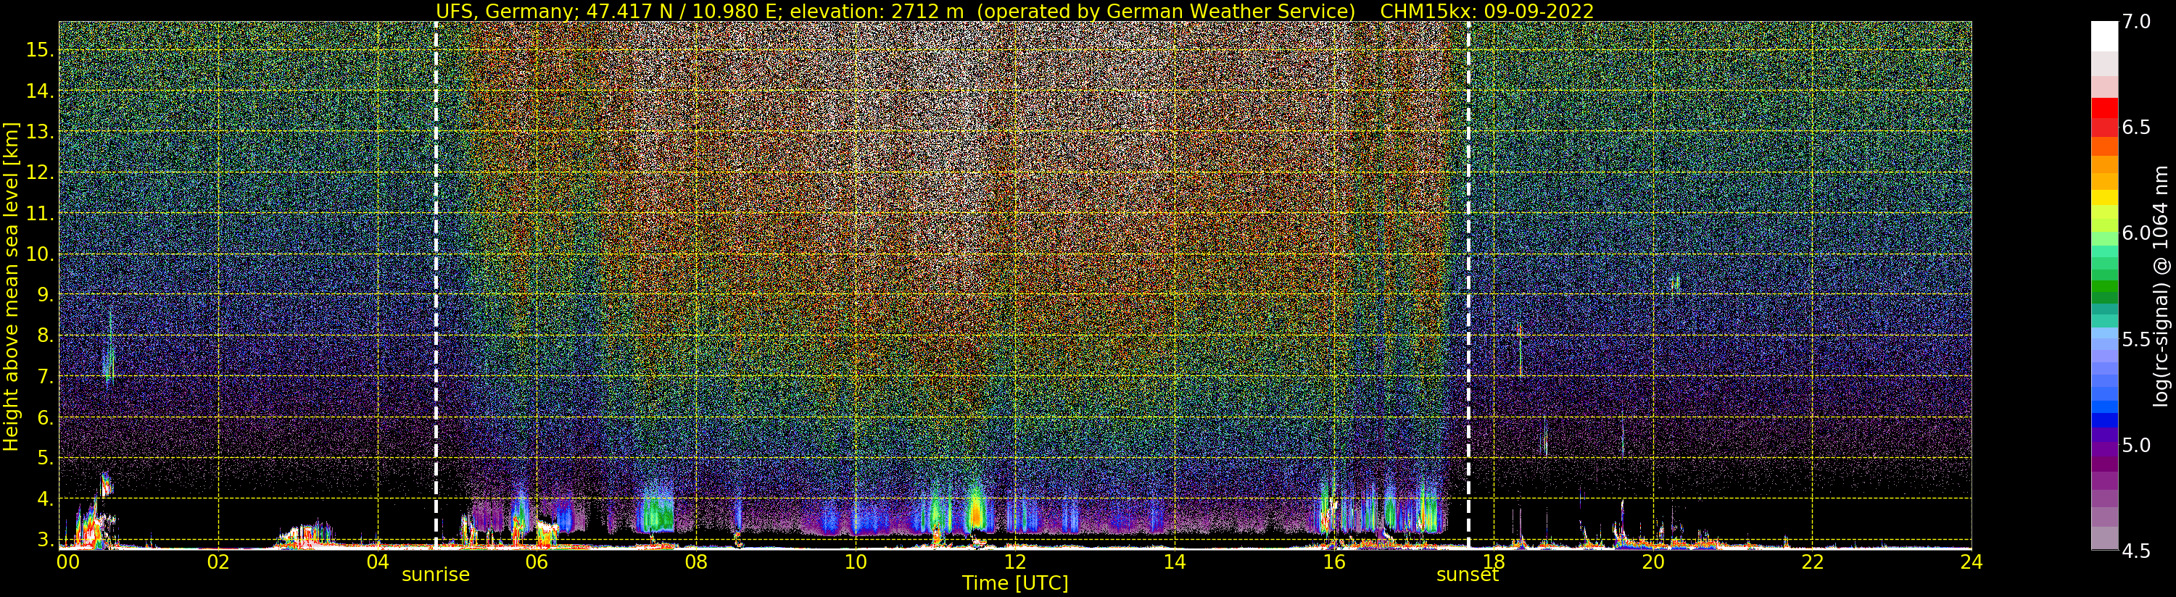
Task: Click the 'sunrise' label under the axis
Action: point(435,575)
